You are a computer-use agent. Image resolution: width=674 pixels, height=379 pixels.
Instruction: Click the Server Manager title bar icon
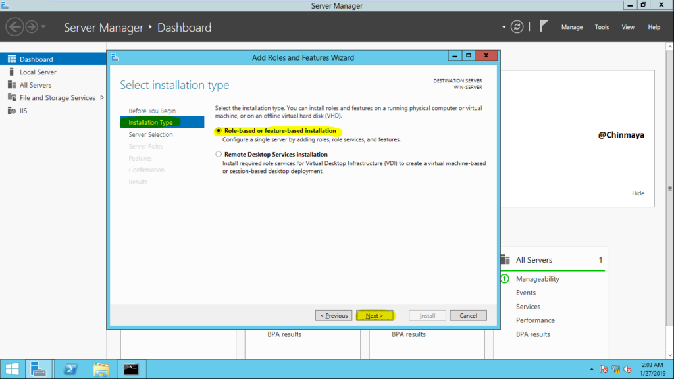[5, 5]
